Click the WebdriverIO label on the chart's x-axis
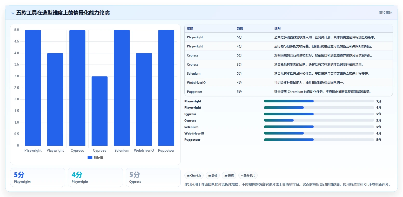The width and height of the screenshot is (403, 197). tap(144, 151)
